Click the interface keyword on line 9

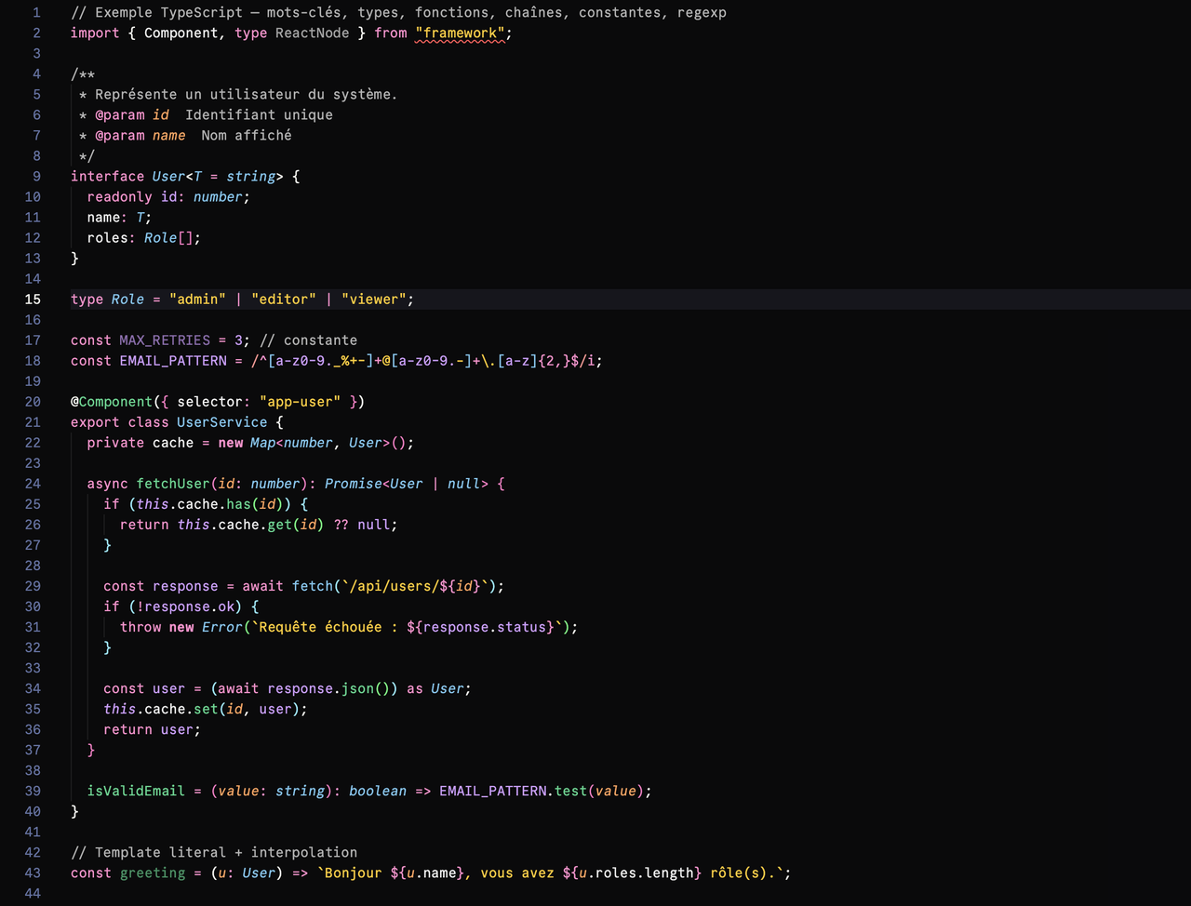(x=108, y=176)
